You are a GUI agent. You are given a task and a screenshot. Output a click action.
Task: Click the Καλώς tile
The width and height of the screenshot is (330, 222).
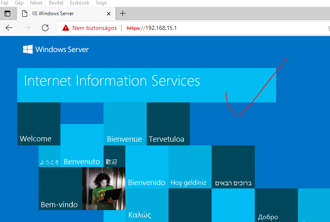click(147, 205)
